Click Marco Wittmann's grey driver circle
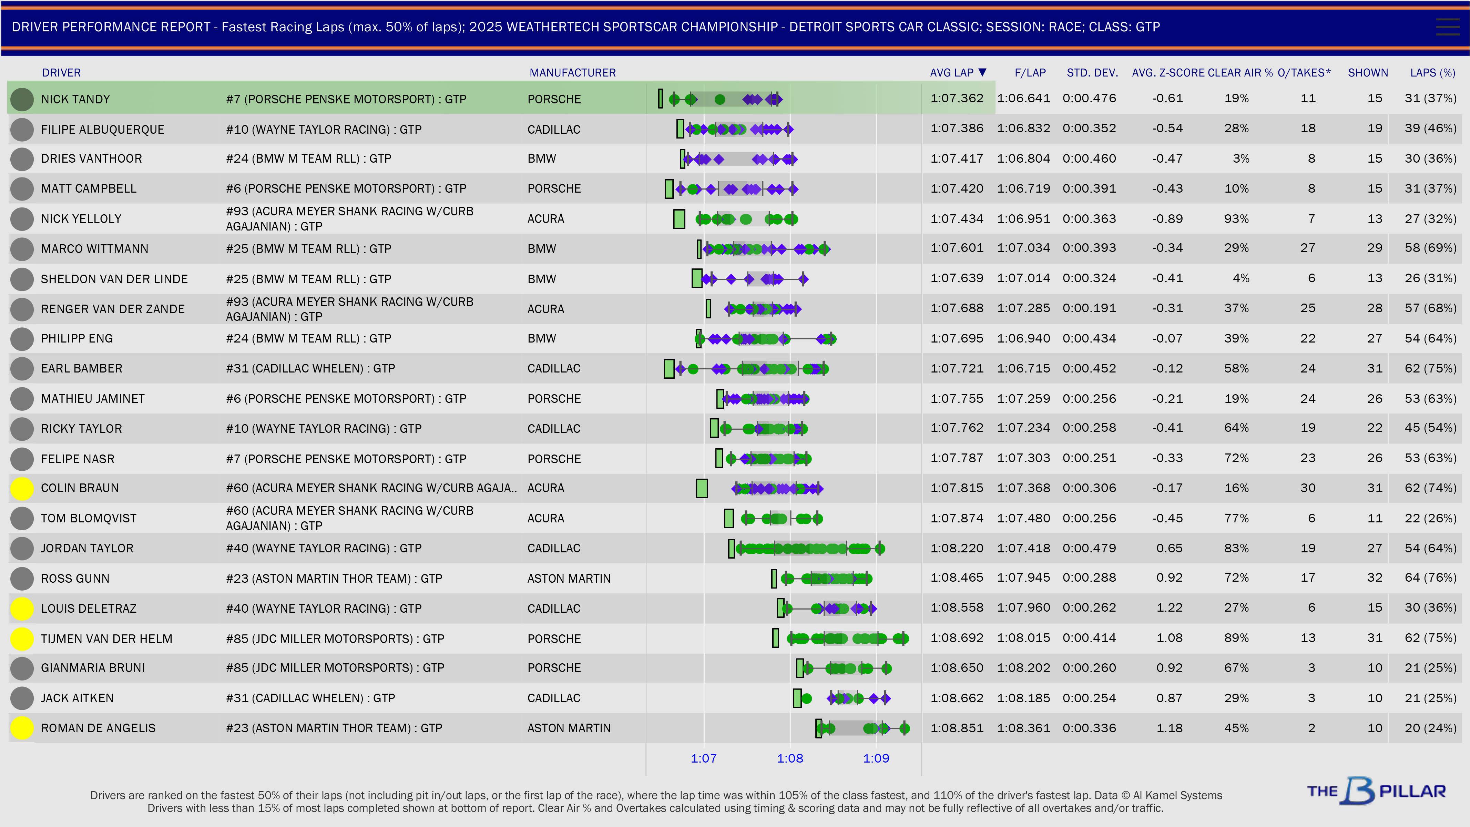Image resolution: width=1470 pixels, height=827 pixels. (22, 249)
